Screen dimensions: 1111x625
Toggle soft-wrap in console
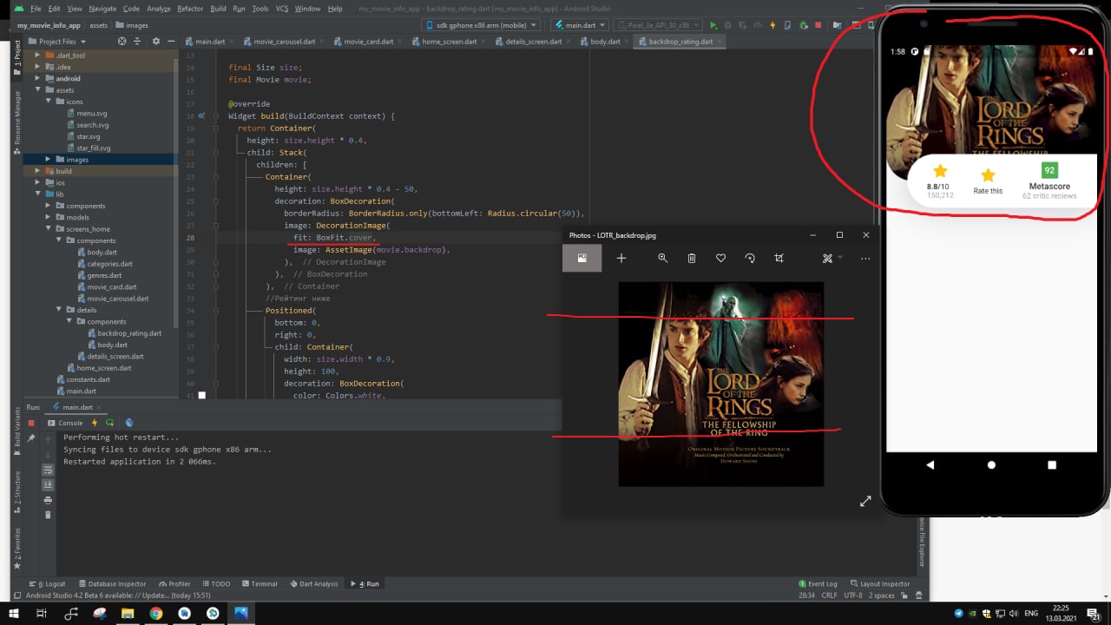coord(48,470)
